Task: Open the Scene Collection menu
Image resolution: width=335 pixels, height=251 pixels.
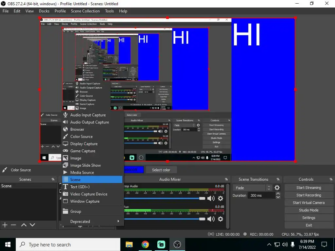Action: [x=85, y=11]
